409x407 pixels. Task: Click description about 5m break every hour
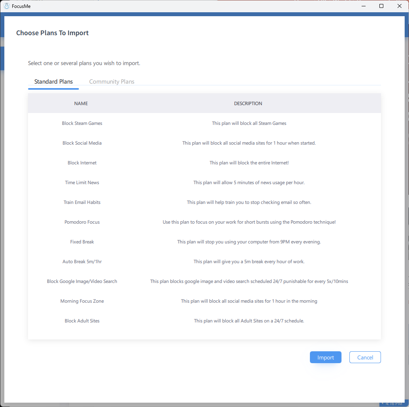249,262
